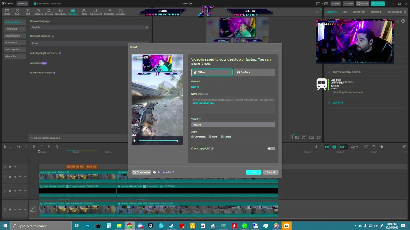410x230 pixels.
Task: Click Add invitation link
Action: pyautogui.click(x=204, y=103)
